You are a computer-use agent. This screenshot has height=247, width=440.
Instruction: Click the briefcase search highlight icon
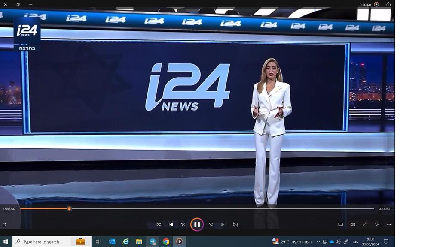[x=80, y=241]
